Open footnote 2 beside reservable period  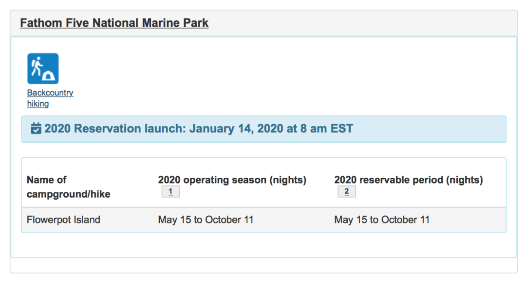click(346, 192)
